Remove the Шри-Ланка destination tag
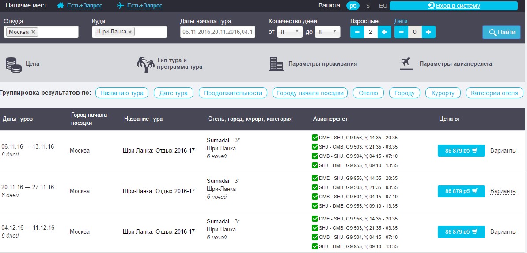The height and width of the screenshot is (253, 527). [x=130, y=32]
